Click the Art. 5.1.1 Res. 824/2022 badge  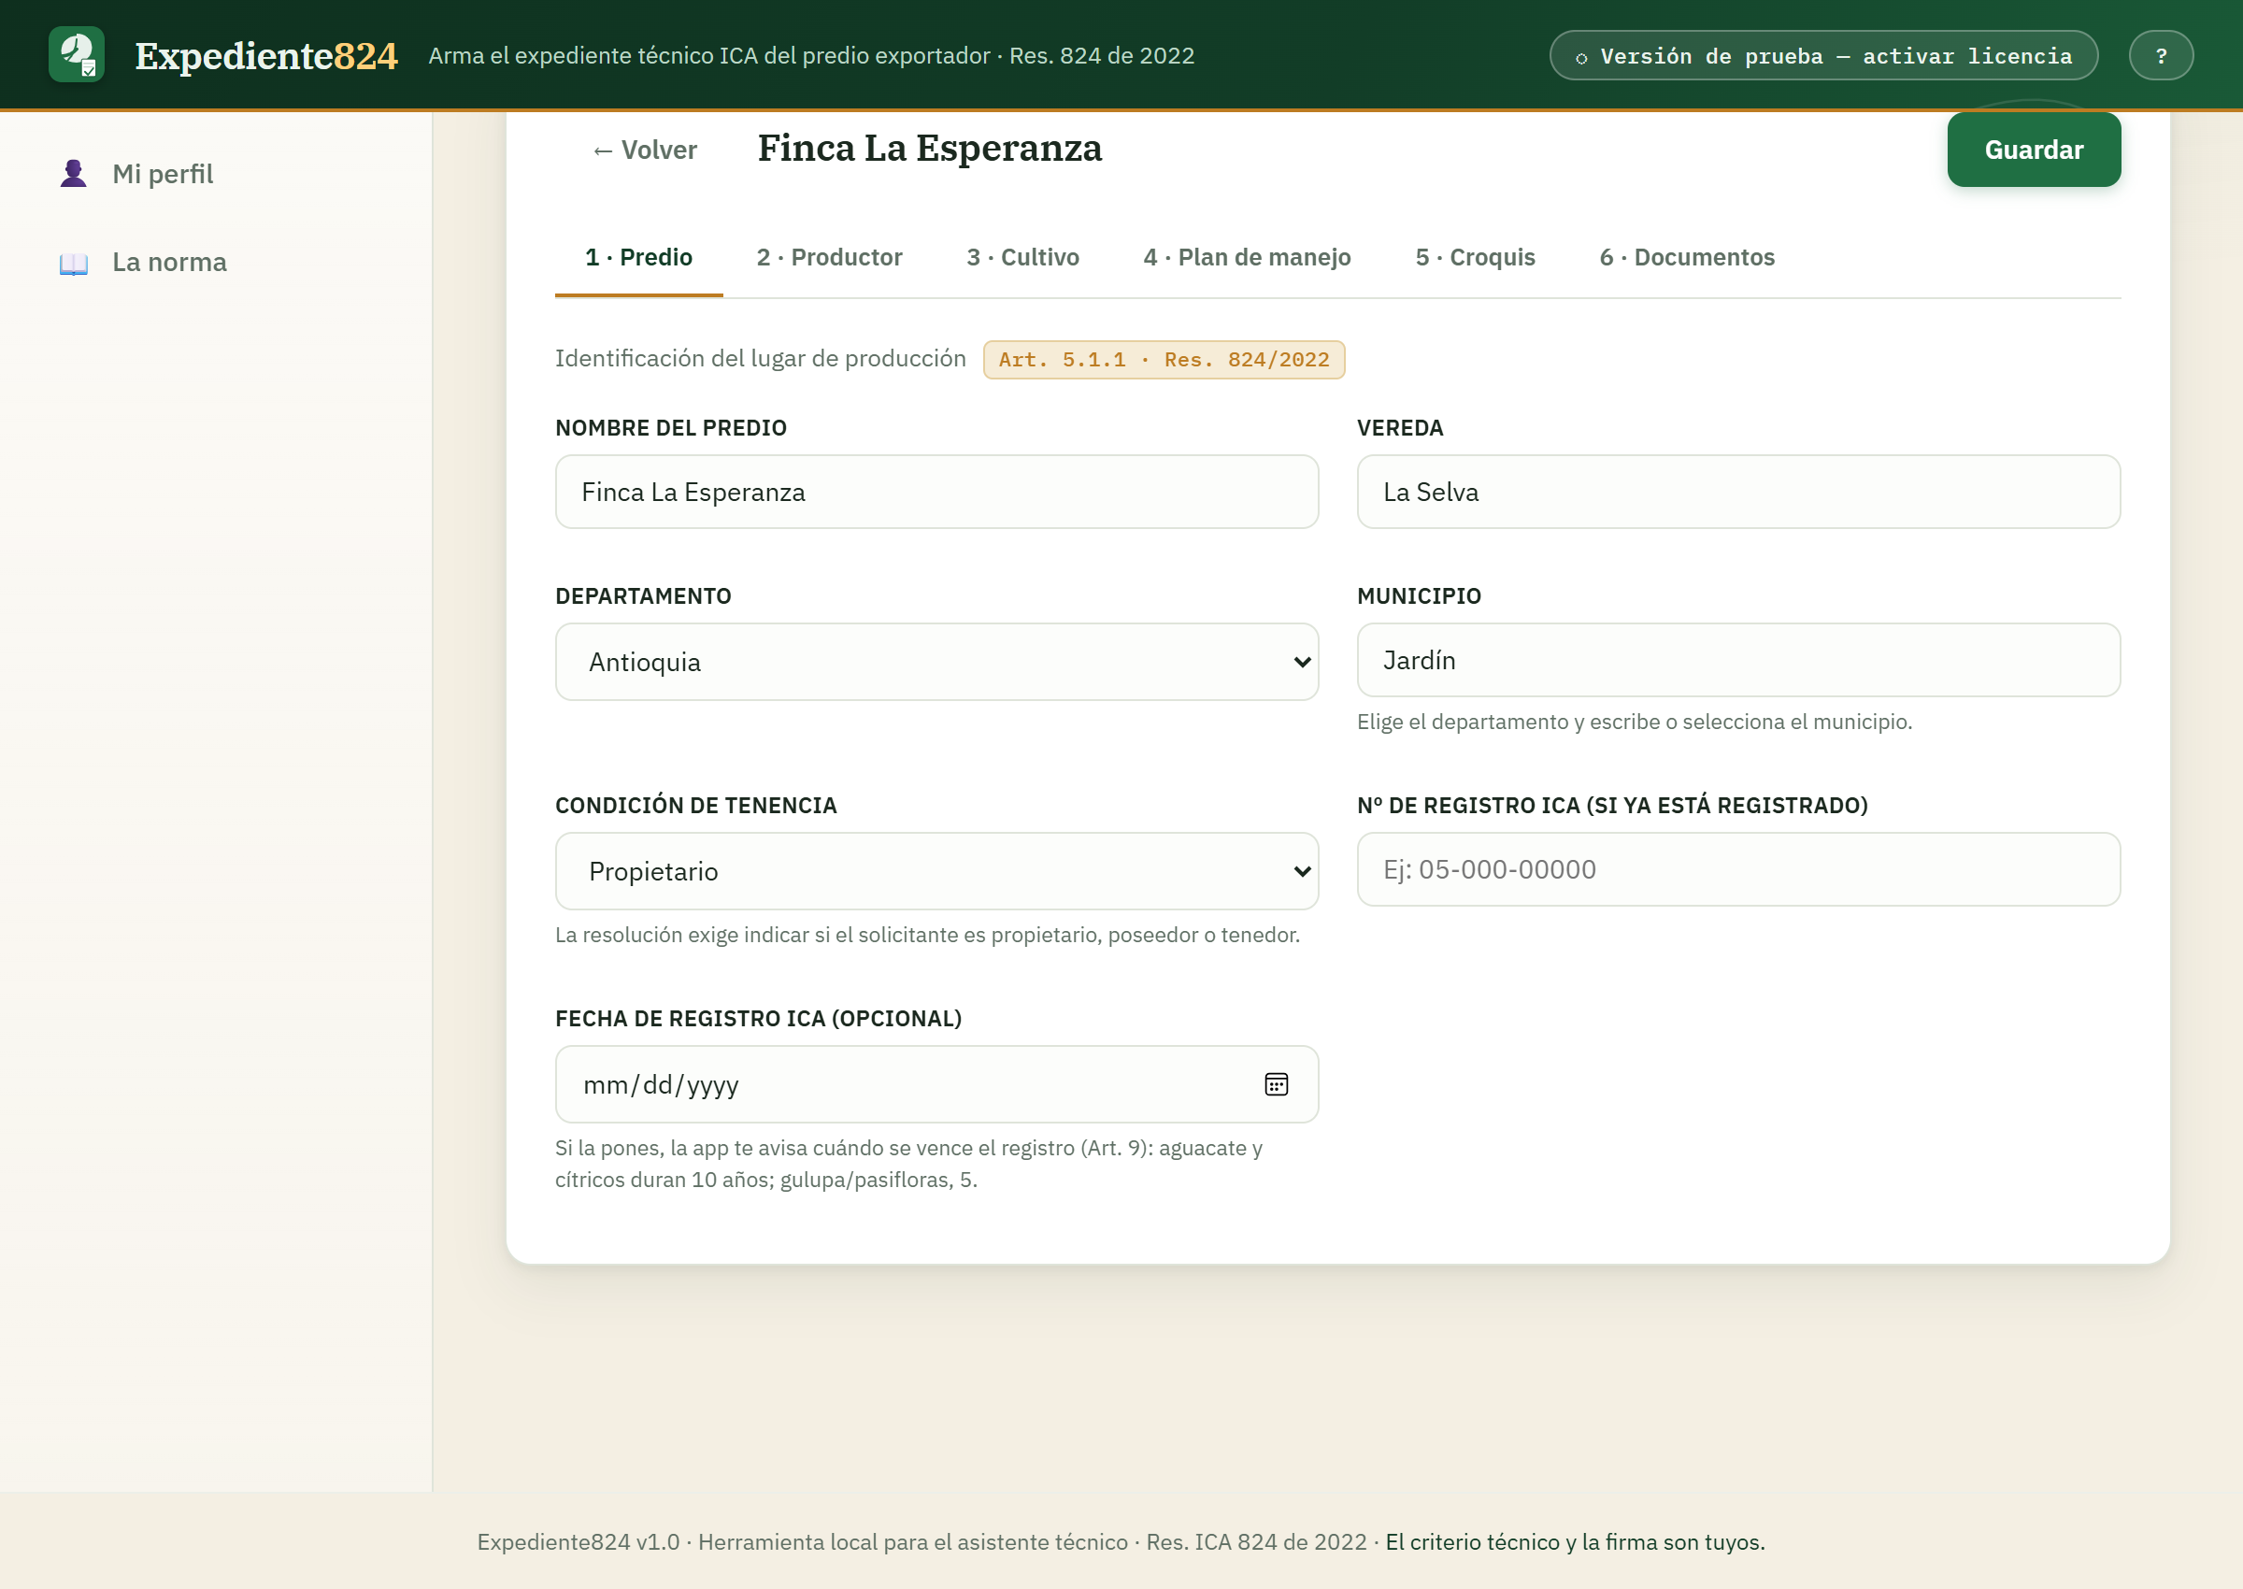pos(1163,360)
